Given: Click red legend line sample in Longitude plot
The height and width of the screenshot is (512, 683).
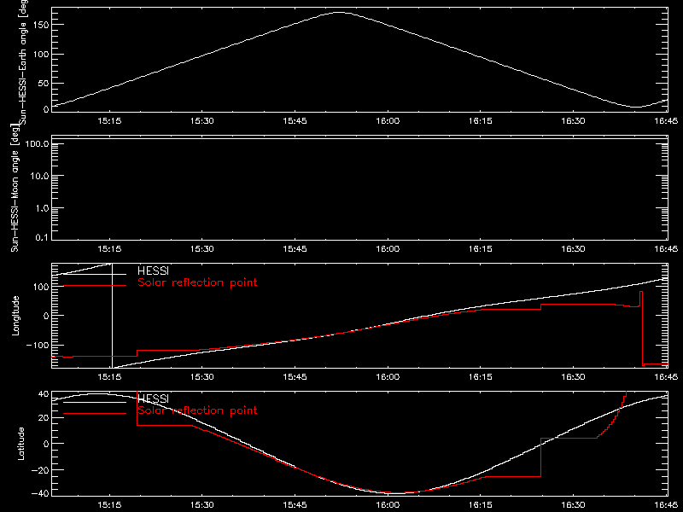Looking at the screenshot, I should click(x=95, y=286).
